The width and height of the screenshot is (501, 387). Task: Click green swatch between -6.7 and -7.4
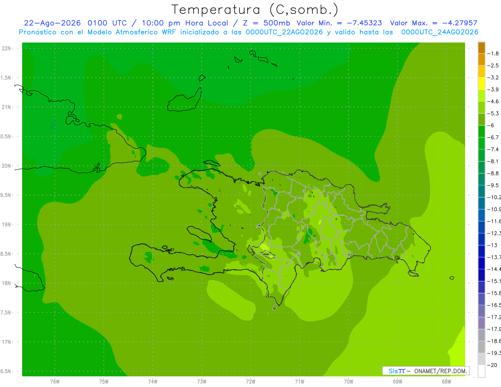click(481, 143)
